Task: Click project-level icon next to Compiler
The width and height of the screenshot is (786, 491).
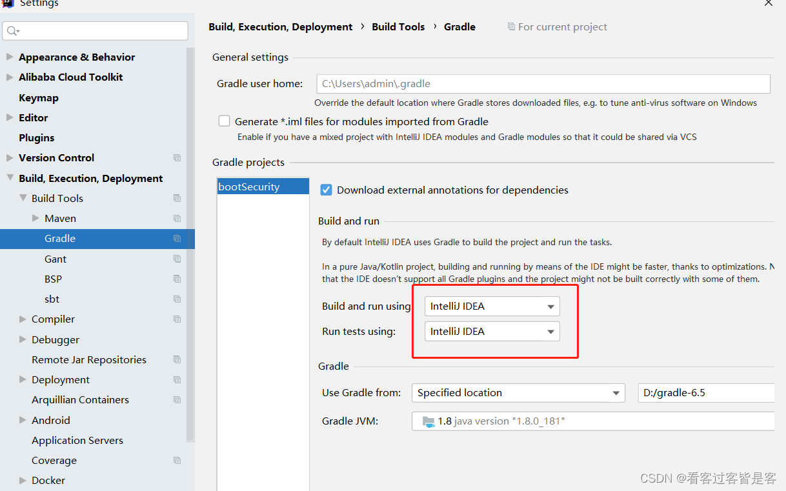Action: (x=177, y=319)
